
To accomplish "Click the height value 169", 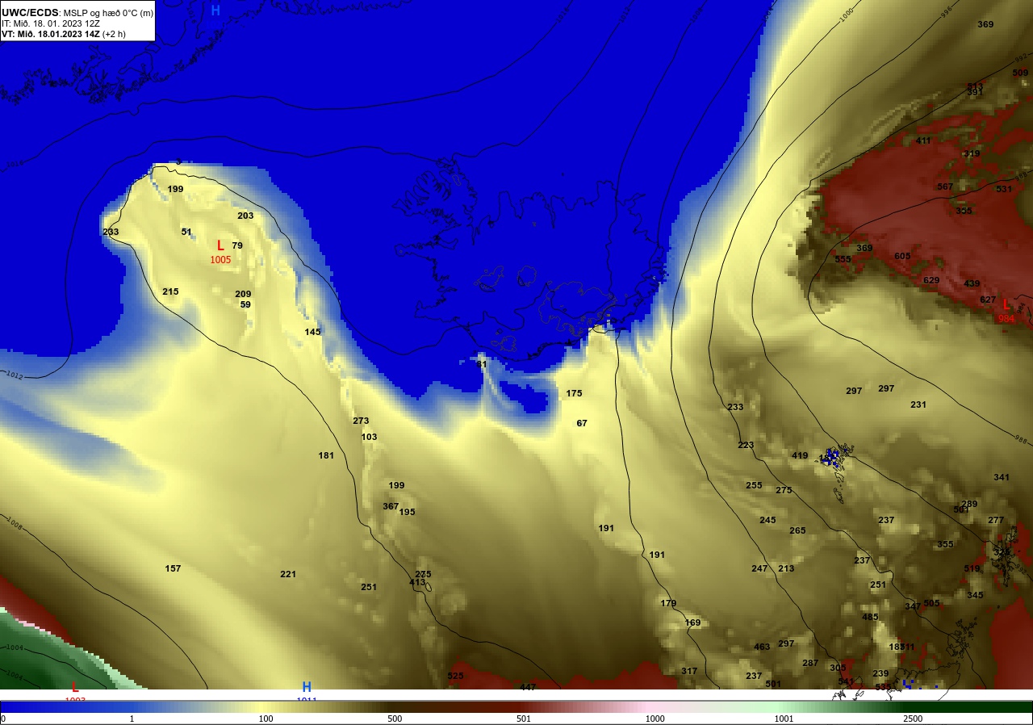I will (692, 622).
